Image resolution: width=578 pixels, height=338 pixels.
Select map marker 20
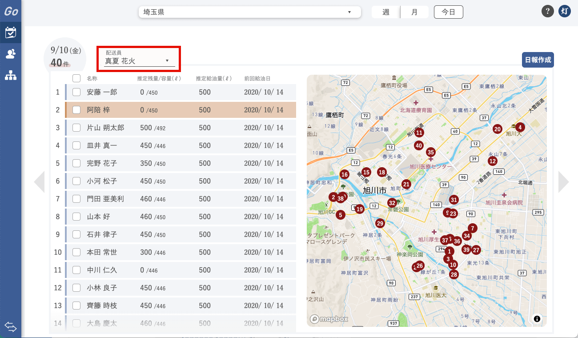(x=498, y=129)
